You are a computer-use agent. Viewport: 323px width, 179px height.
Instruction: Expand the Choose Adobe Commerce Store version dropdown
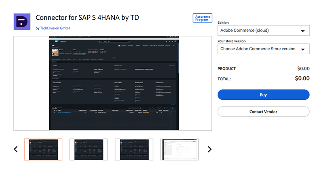(264, 49)
